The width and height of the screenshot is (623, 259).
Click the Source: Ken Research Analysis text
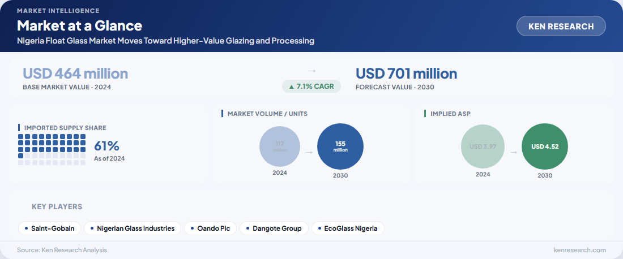tap(62, 250)
